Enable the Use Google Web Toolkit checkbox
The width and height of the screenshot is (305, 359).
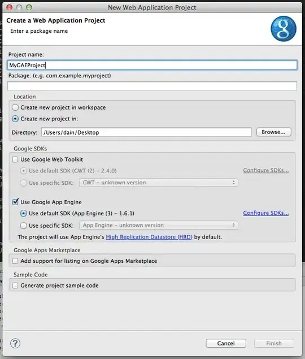point(15,159)
